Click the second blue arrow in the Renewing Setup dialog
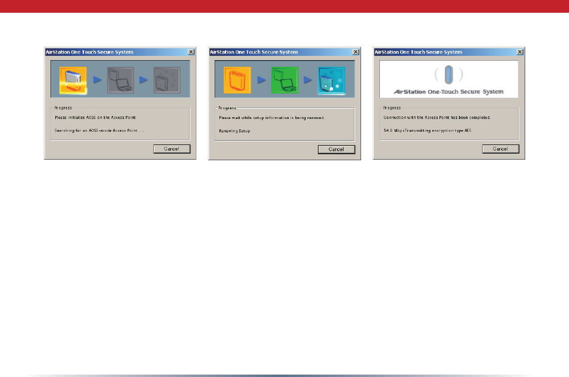The image size is (569, 377). coord(308,80)
